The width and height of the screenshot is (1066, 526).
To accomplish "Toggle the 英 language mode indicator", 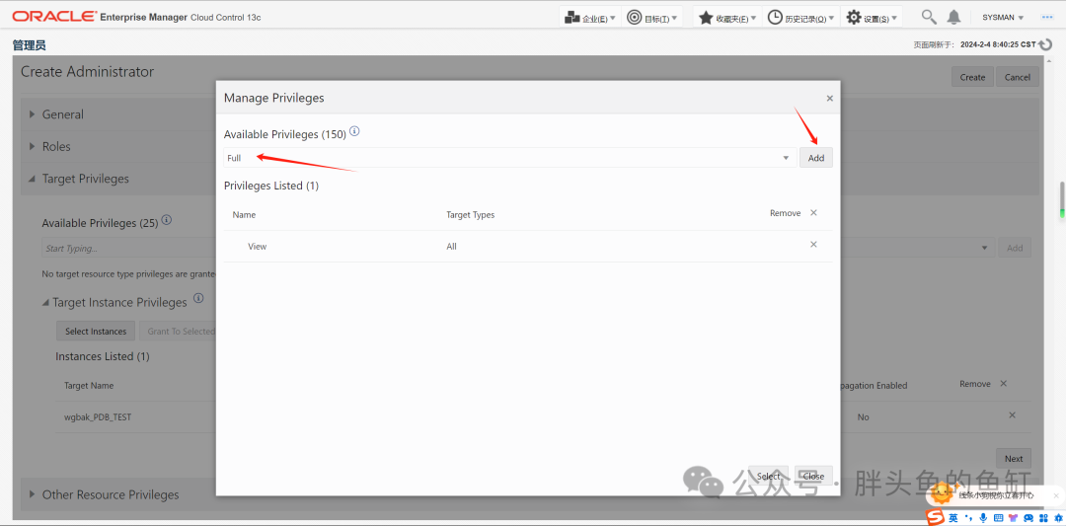I will click(x=953, y=518).
